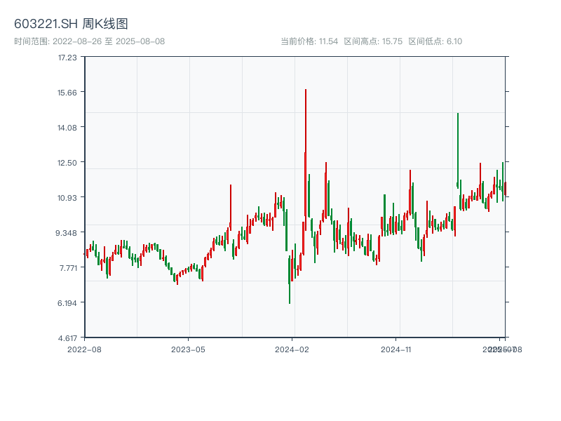Click the 603221.SH 周K线图 chart title
561x421 pixels.
pyautogui.click(x=71, y=25)
